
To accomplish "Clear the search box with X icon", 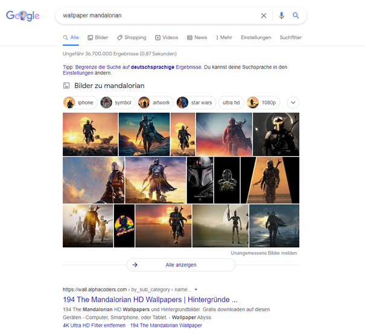I will coord(264,16).
